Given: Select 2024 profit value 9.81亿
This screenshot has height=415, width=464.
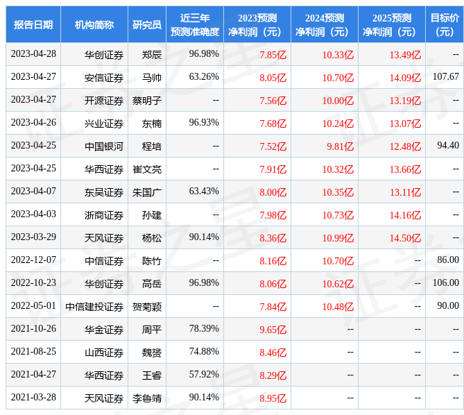Looking at the screenshot, I should 340,146.
